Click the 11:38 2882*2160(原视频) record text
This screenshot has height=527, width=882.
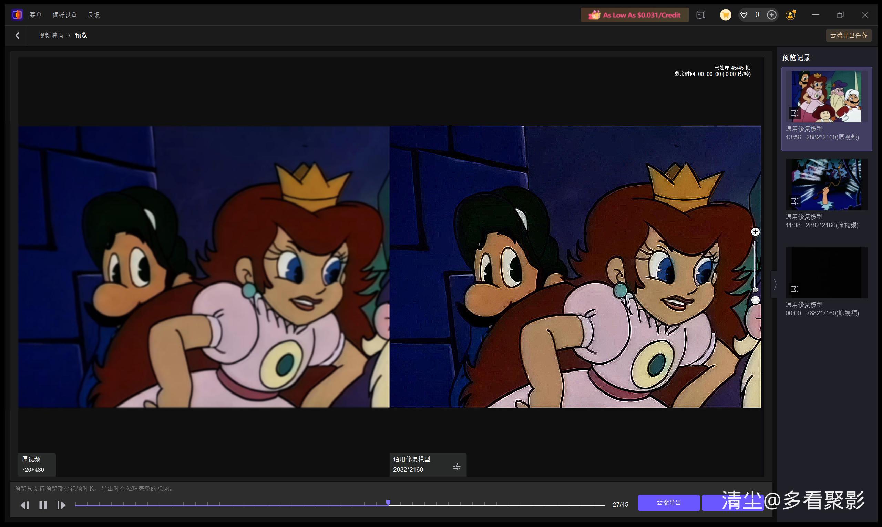pyautogui.click(x=822, y=225)
